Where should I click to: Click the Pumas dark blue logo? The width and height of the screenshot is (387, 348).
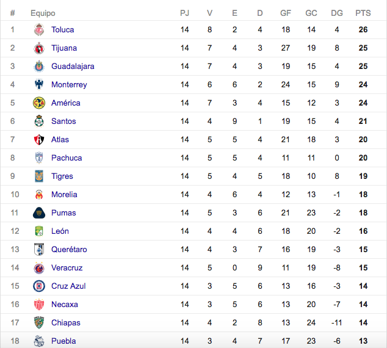click(x=39, y=212)
